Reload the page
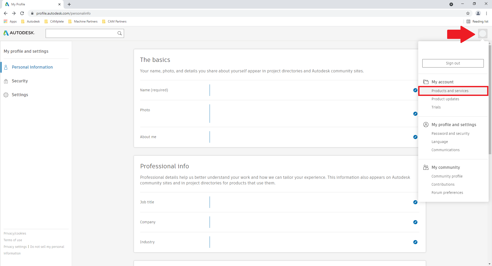492x266 pixels. pos(22,13)
